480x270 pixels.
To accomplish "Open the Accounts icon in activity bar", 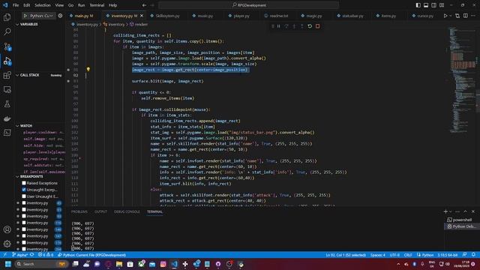I will pyautogui.click(x=7, y=229).
